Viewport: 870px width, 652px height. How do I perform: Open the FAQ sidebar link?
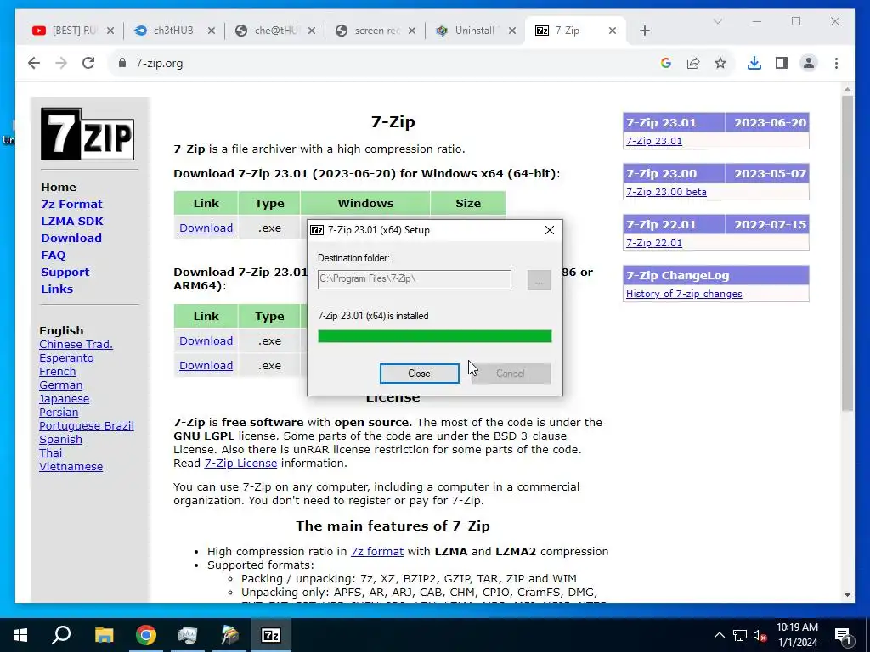[x=54, y=255]
